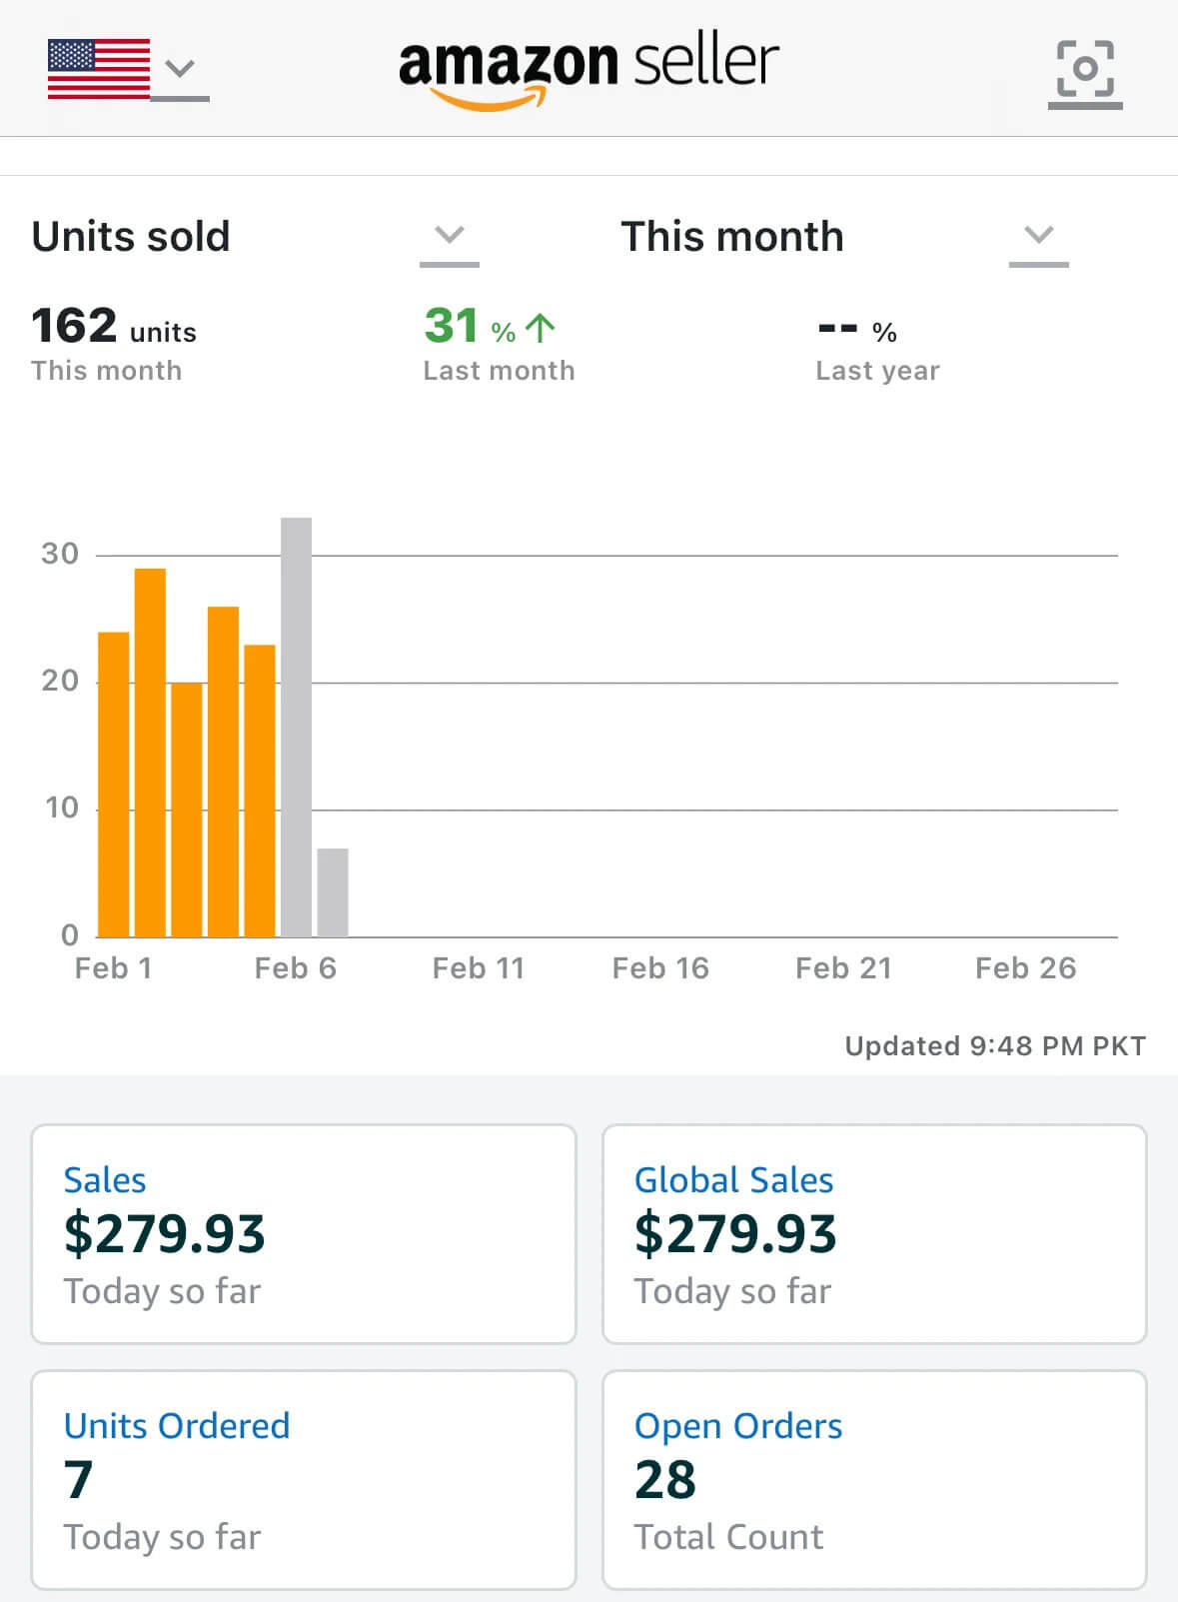The image size is (1178, 1602).
Task: Select the Feb 5 orange bar
Action: point(260,791)
